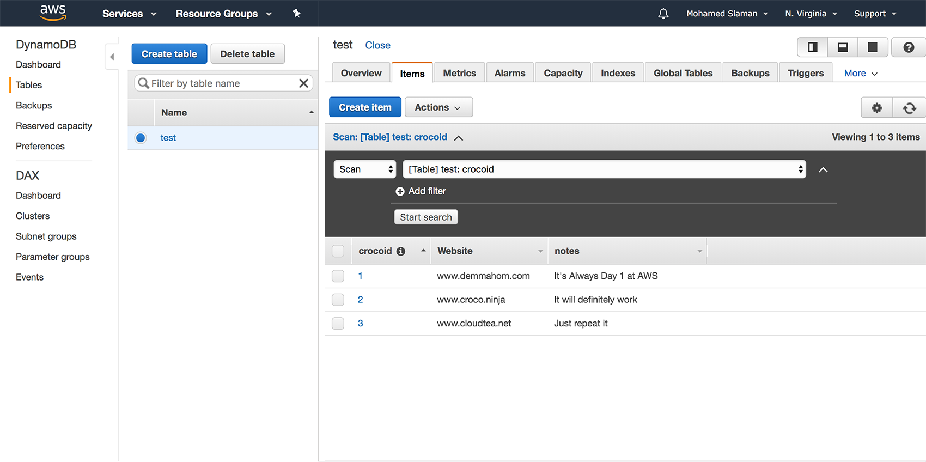This screenshot has width=926, height=462.
Task: Switch to the Triggers tab
Action: click(806, 73)
